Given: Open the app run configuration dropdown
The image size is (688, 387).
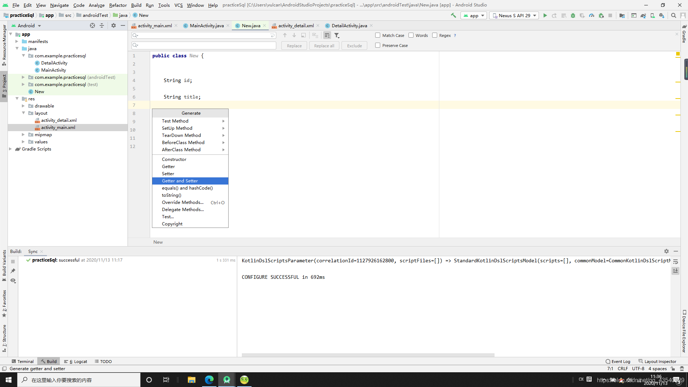Looking at the screenshot, I should tap(474, 15).
